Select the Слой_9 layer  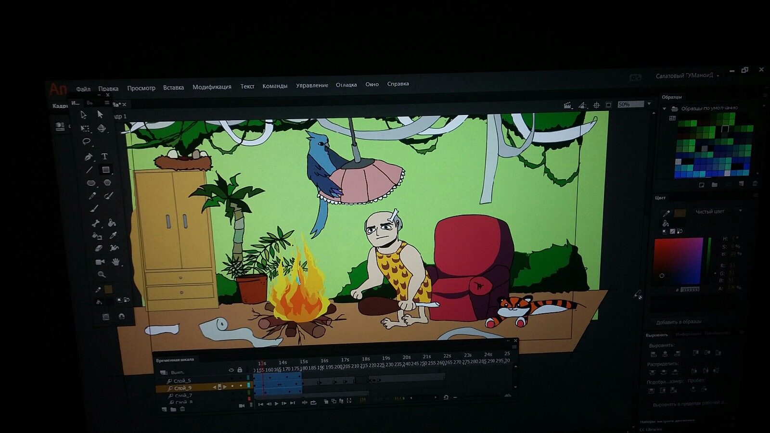182,388
